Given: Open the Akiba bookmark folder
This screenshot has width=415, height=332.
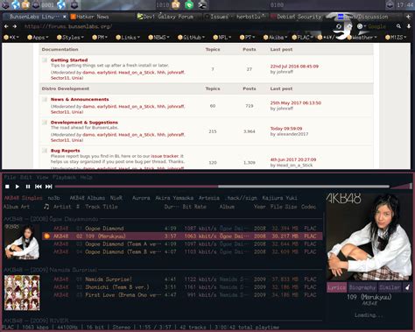Looking at the screenshot, I should 275,38.
